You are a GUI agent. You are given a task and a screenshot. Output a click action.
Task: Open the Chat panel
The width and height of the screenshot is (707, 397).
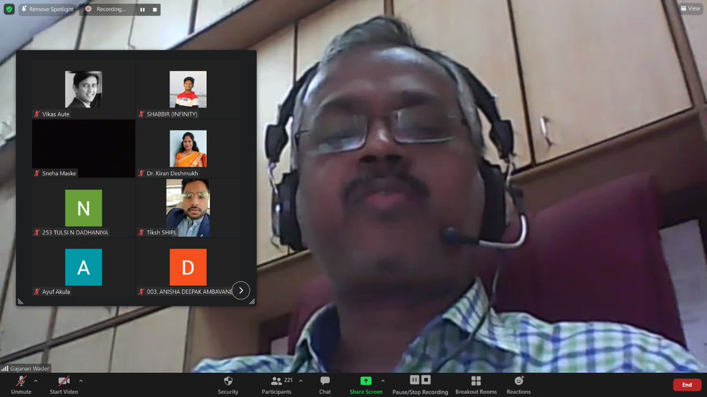coord(325,385)
